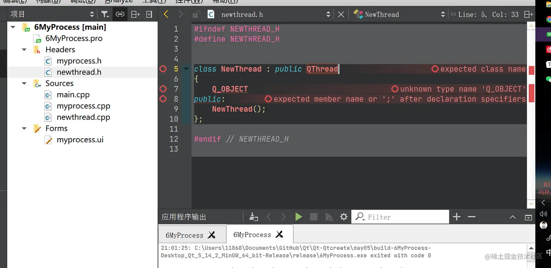
Task: Hide the Projects side panel
Action: [x=149, y=14]
